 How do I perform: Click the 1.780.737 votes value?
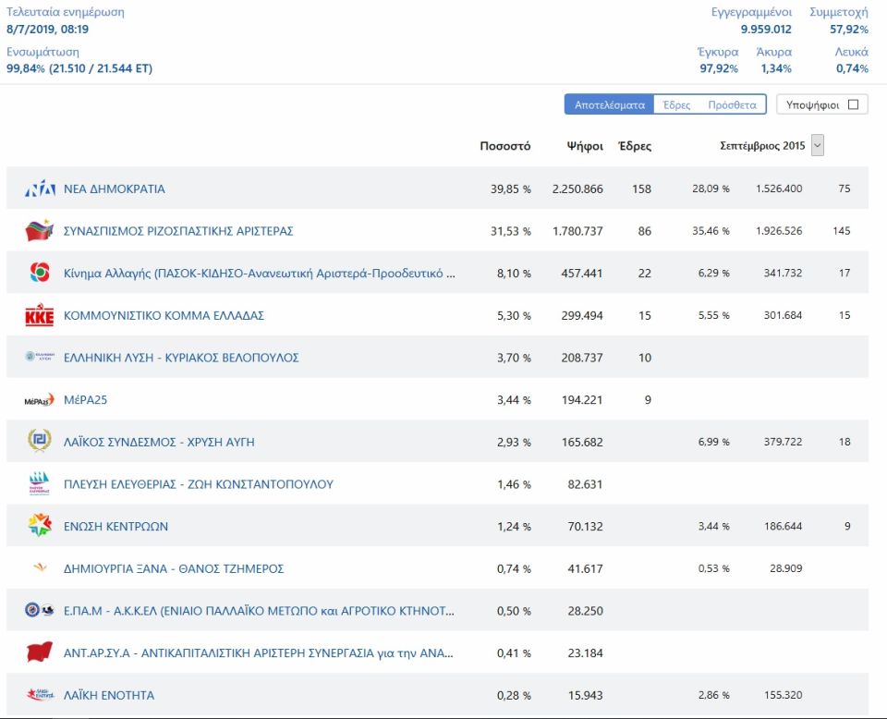[x=577, y=231]
